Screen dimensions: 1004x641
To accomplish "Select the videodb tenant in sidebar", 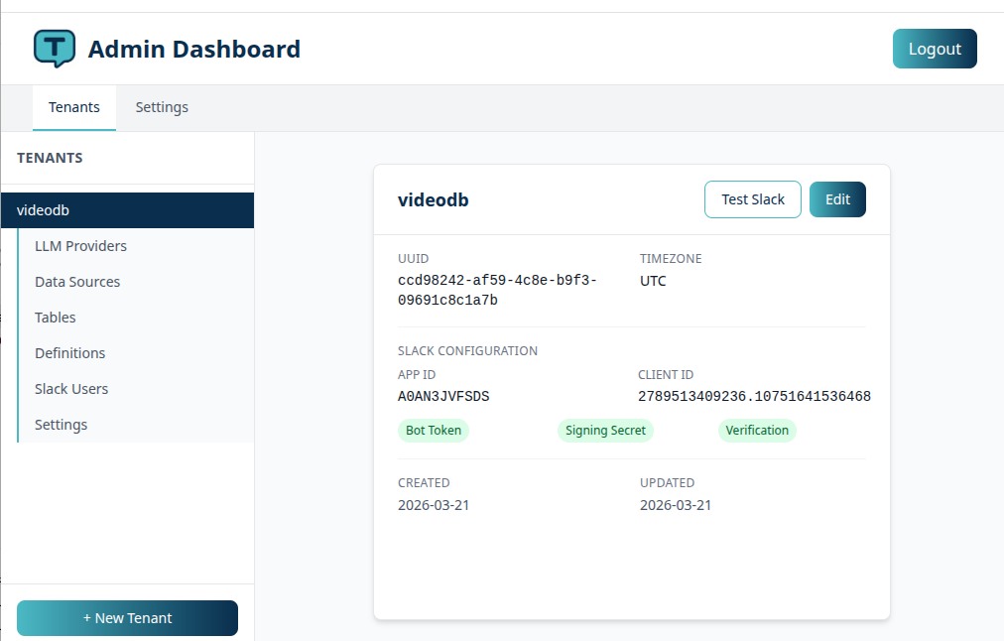I will click(43, 209).
